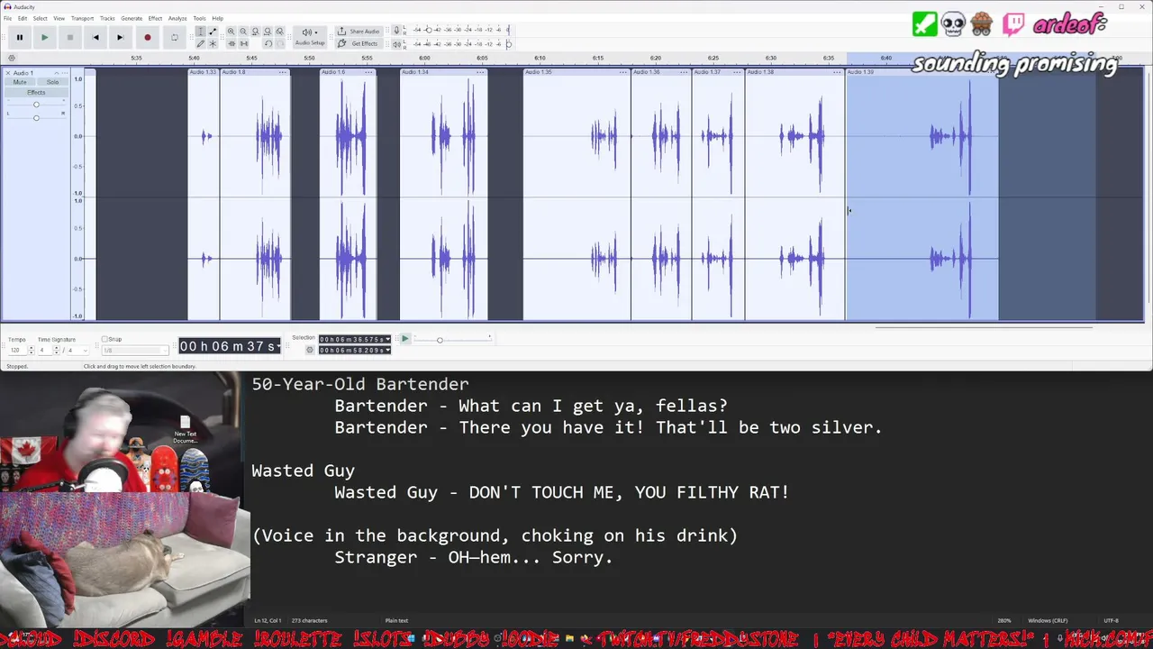This screenshot has height=649, width=1153.
Task: Close the Audio 1 track
Action: click(8, 73)
